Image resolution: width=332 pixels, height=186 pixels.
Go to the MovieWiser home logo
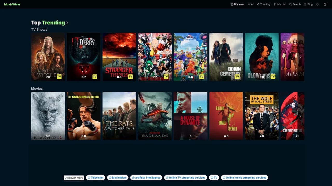point(12,4)
